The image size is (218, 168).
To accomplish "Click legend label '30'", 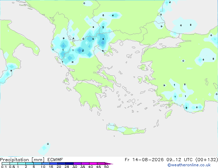I will click(75, 167).
